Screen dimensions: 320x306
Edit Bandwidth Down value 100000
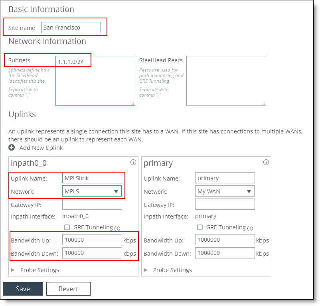point(92,253)
